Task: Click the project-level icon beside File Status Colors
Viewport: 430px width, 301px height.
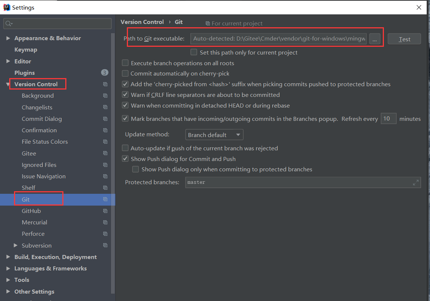Action: (105, 142)
